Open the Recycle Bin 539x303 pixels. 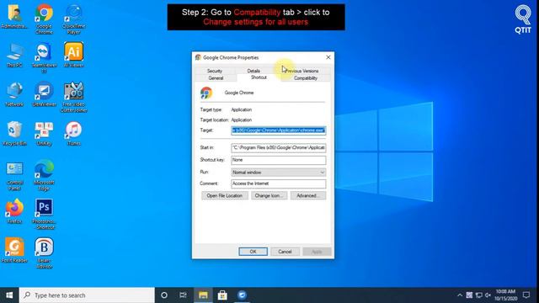[x=14, y=133]
